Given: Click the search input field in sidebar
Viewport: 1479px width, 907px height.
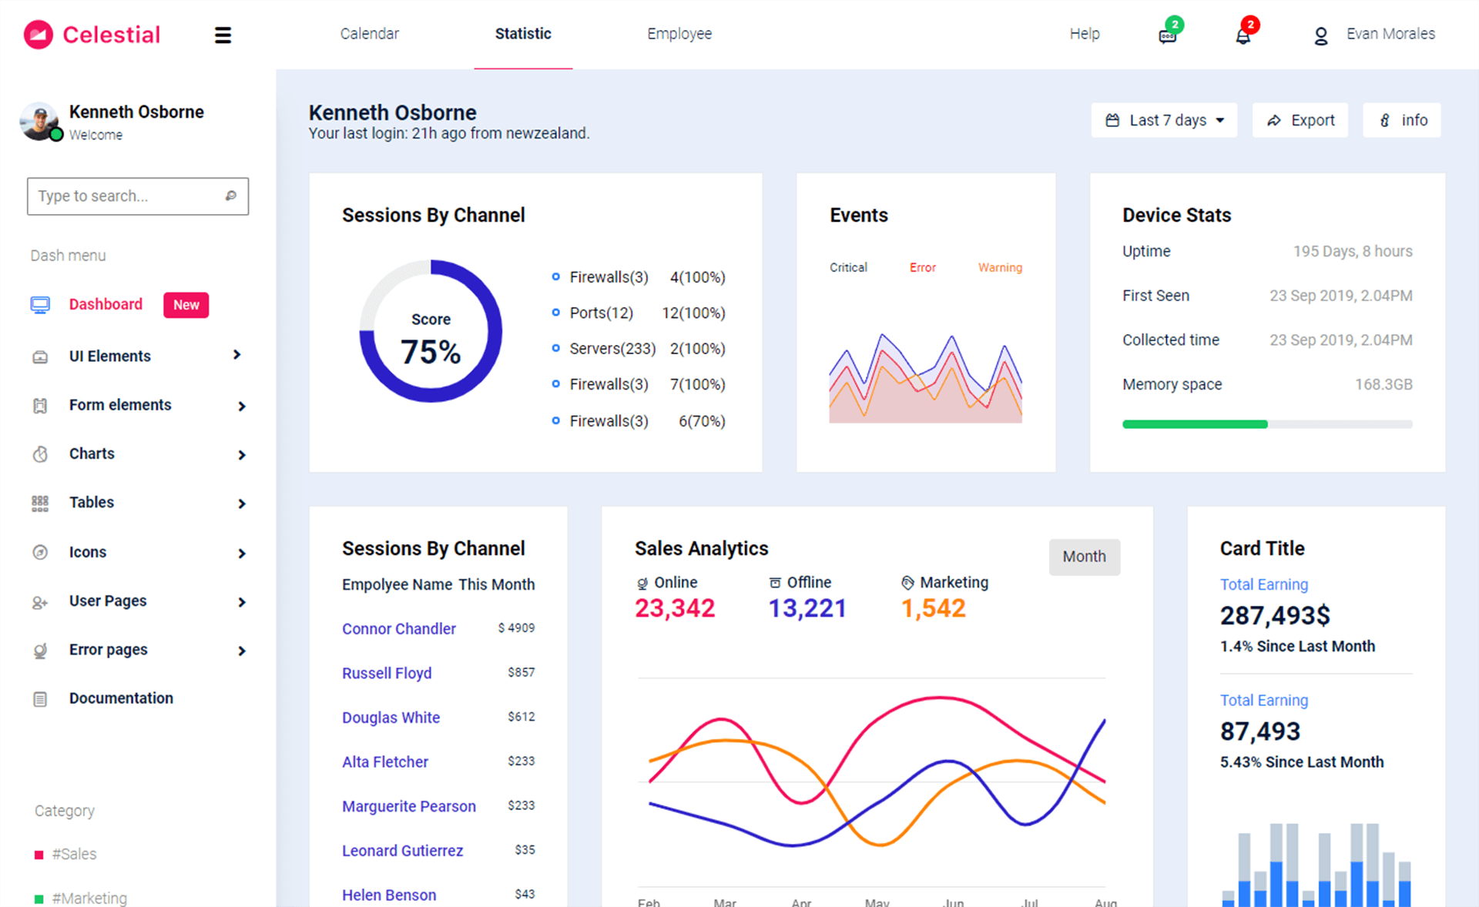Looking at the screenshot, I should (x=136, y=196).
